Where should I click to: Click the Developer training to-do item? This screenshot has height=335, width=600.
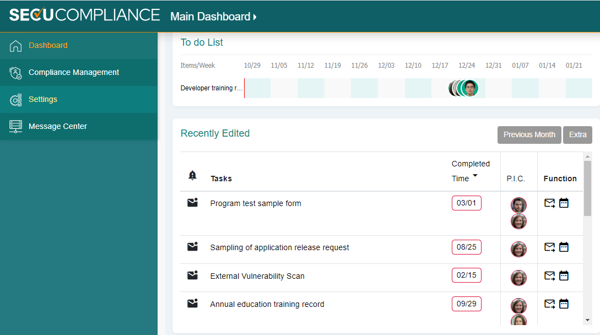point(211,88)
